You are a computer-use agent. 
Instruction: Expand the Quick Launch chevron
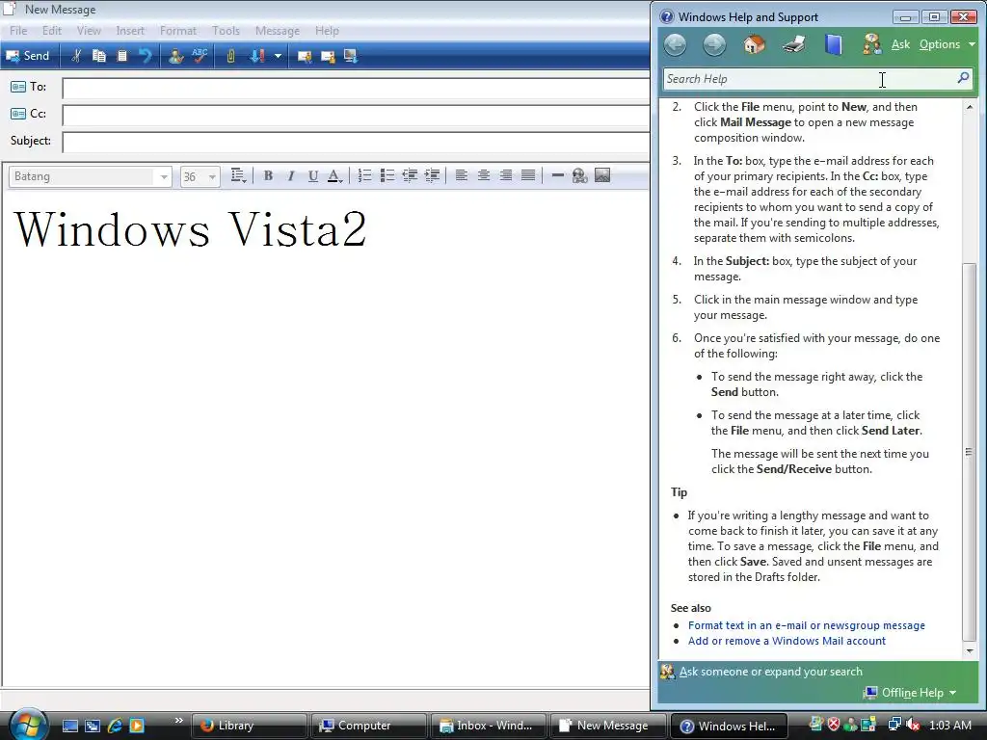tap(178, 721)
